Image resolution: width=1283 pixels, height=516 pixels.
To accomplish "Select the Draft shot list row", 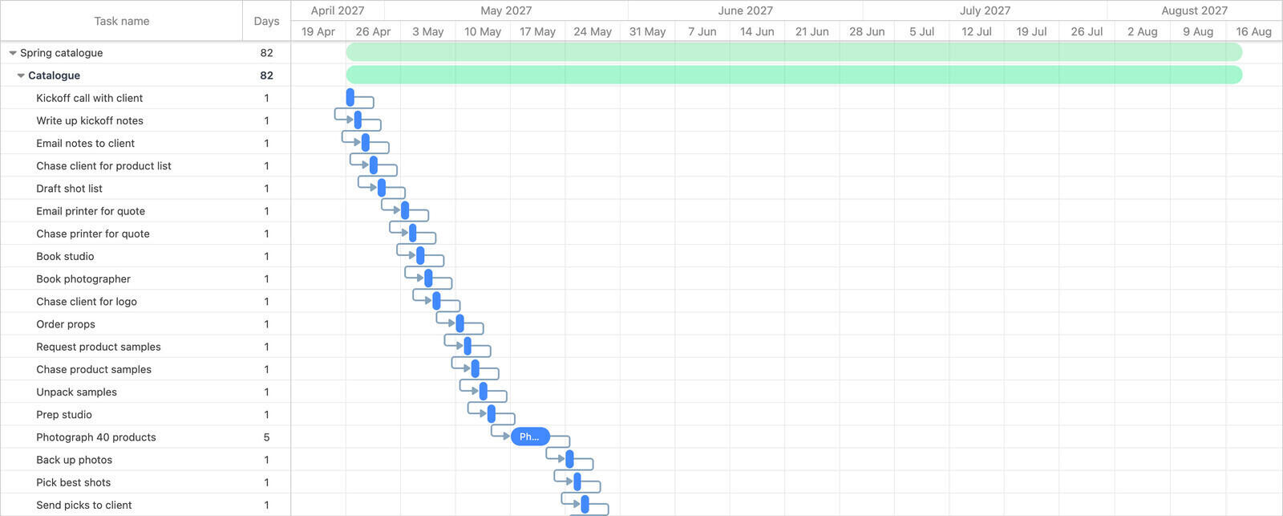I will (x=145, y=189).
